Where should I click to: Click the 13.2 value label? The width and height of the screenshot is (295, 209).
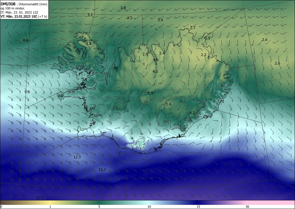click(102, 169)
